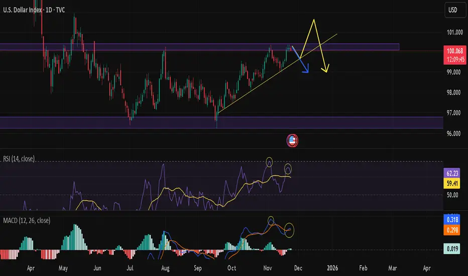Click the rightmost yellow circle on MACD
468x276 pixels.
[x=289, y=230]
